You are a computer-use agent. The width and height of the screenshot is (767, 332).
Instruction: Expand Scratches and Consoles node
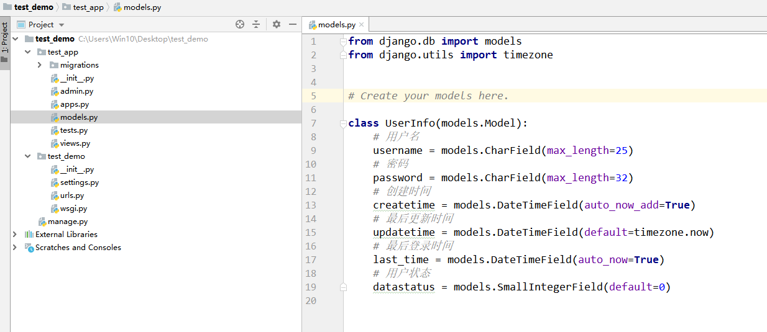click(x=16, y=248)
